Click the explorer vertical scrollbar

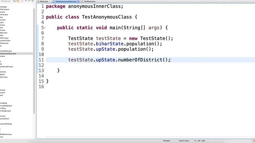pos(34,61)
